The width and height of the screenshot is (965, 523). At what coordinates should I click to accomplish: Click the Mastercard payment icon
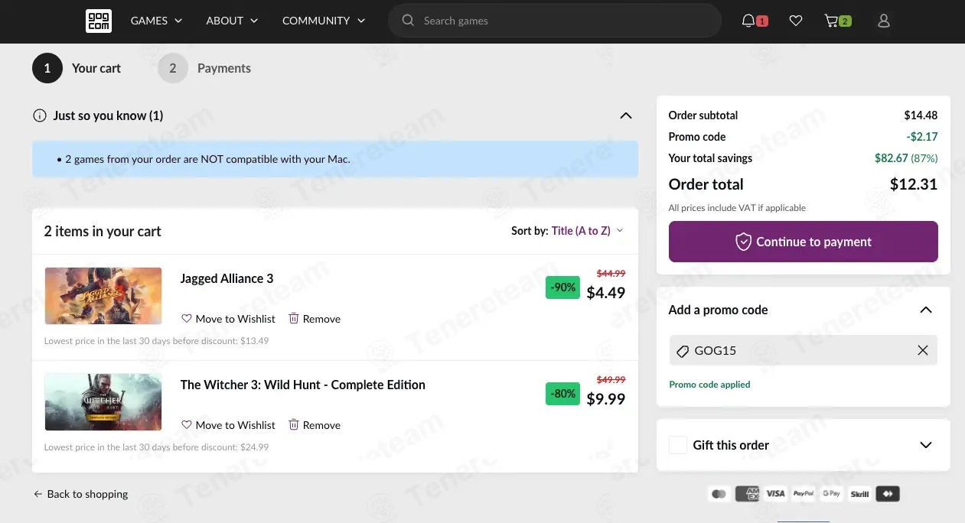(719, 494)
